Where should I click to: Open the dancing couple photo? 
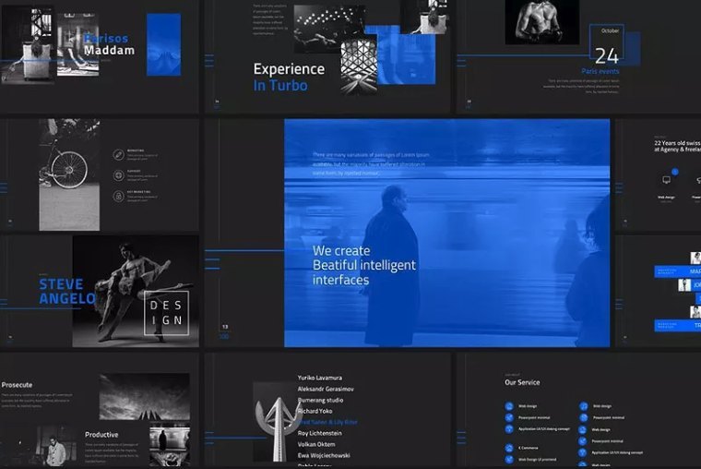[136, 292]
